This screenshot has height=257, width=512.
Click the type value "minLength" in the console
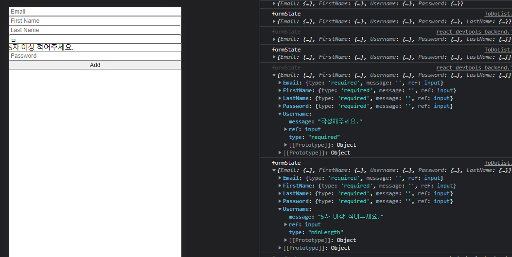point(326,232)
